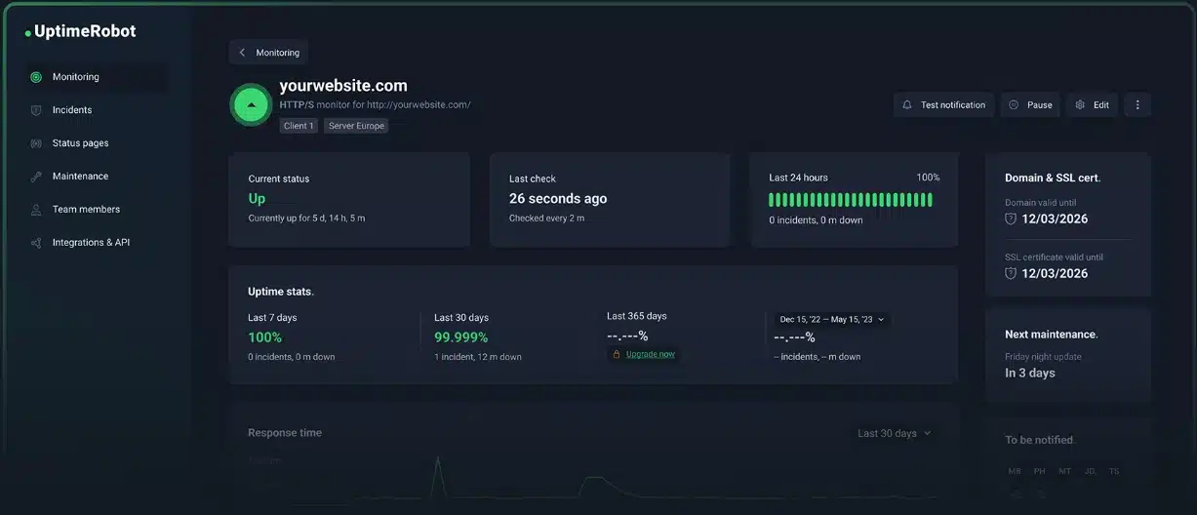Click the green up-status circle icon

[251, 104]
